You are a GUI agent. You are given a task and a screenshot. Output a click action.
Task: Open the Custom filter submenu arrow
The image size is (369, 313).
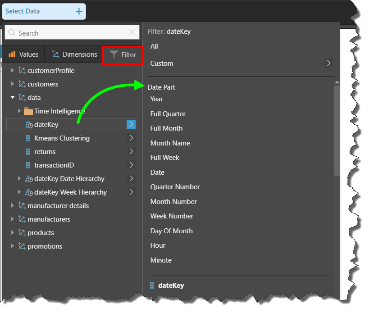click(328, 63)
